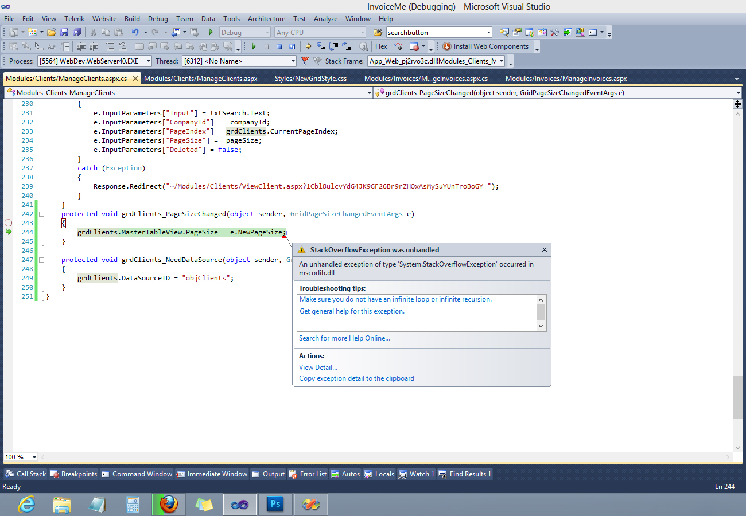Click the Show Next Statement yellow arrow

point(308,46)
